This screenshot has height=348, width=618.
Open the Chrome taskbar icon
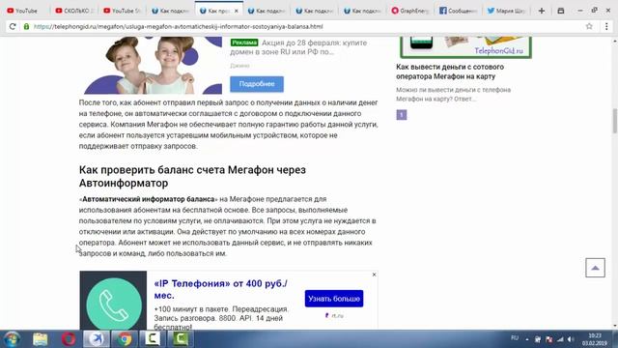(x=125, y=339)
